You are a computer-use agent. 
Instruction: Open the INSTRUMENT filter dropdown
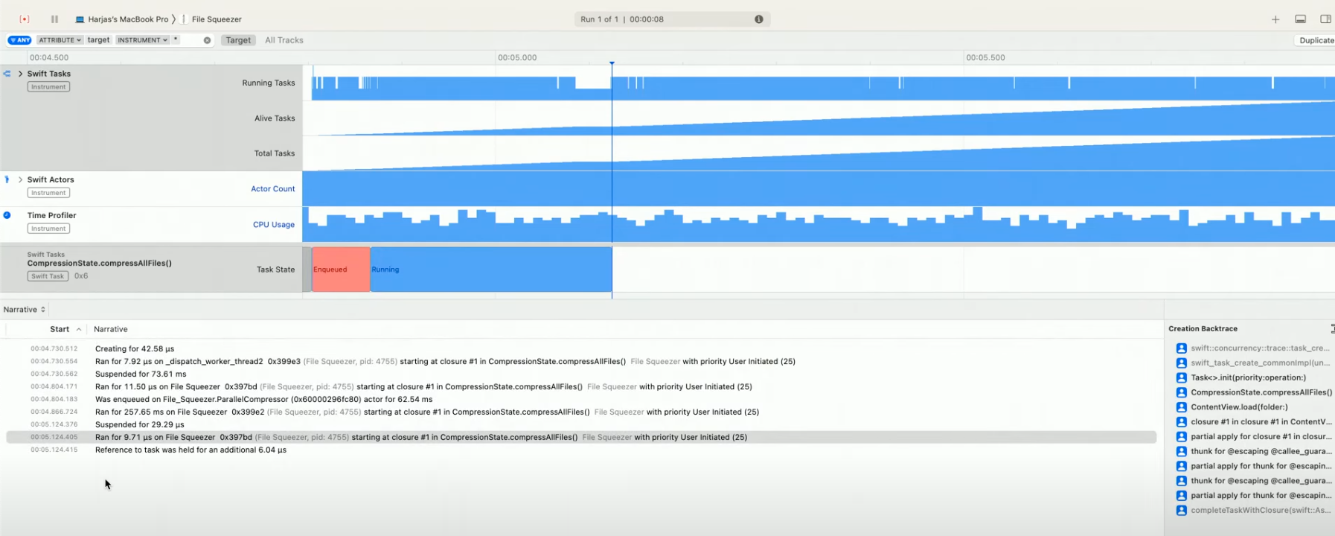[x=142, y=40]
